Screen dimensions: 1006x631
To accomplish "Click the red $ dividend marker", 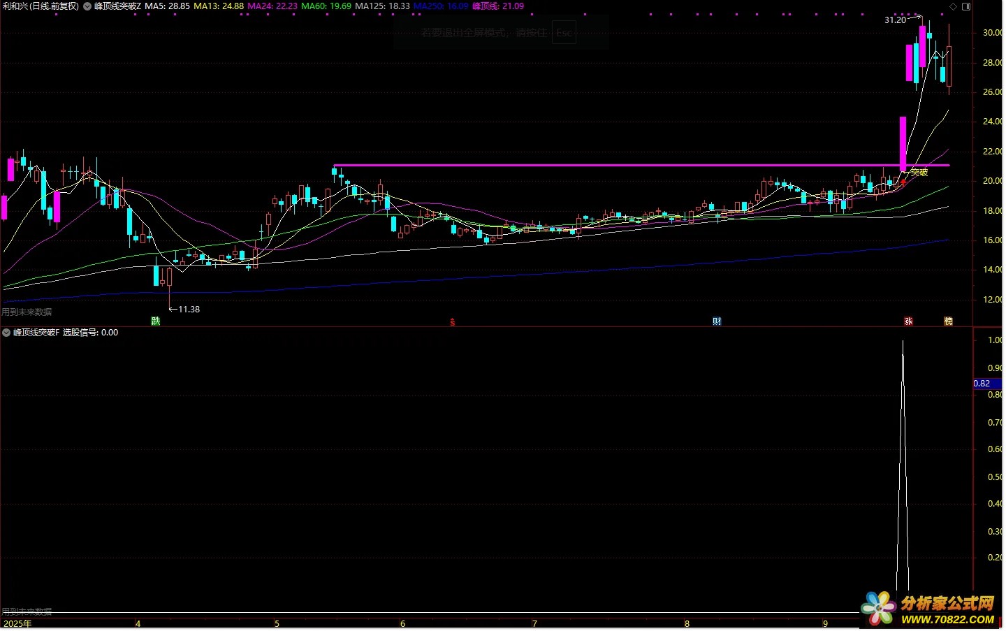I will (453, 322).
